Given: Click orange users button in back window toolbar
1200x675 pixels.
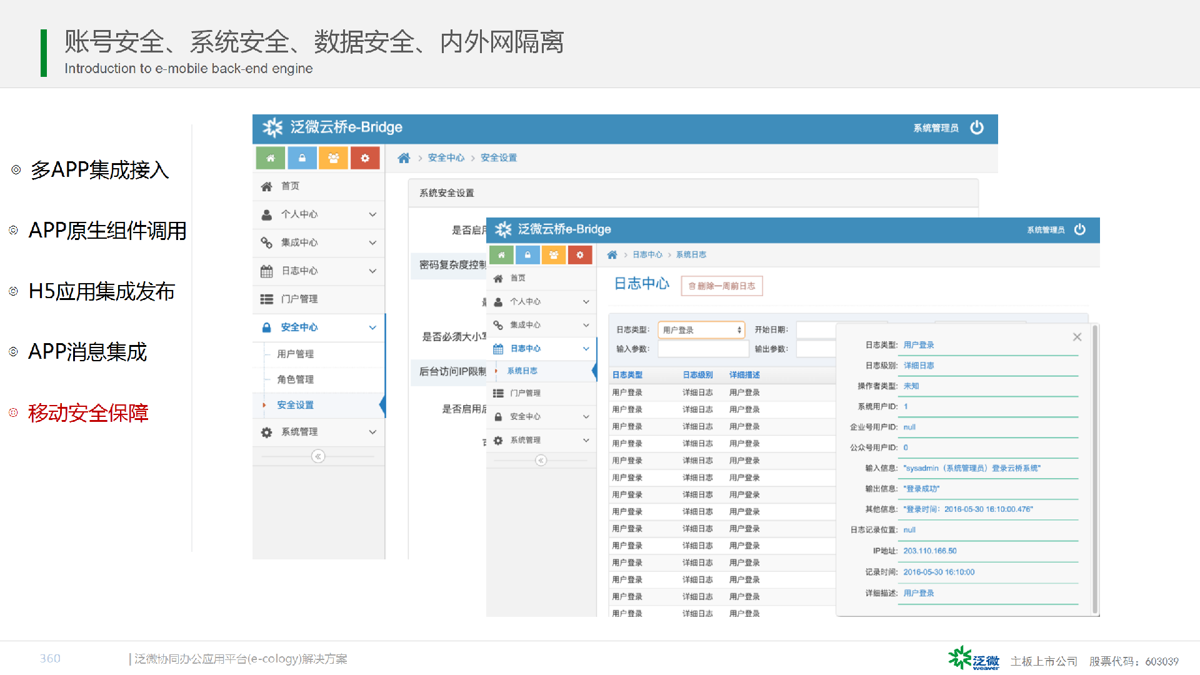Looking at the screenshot, I should [334, 158].
